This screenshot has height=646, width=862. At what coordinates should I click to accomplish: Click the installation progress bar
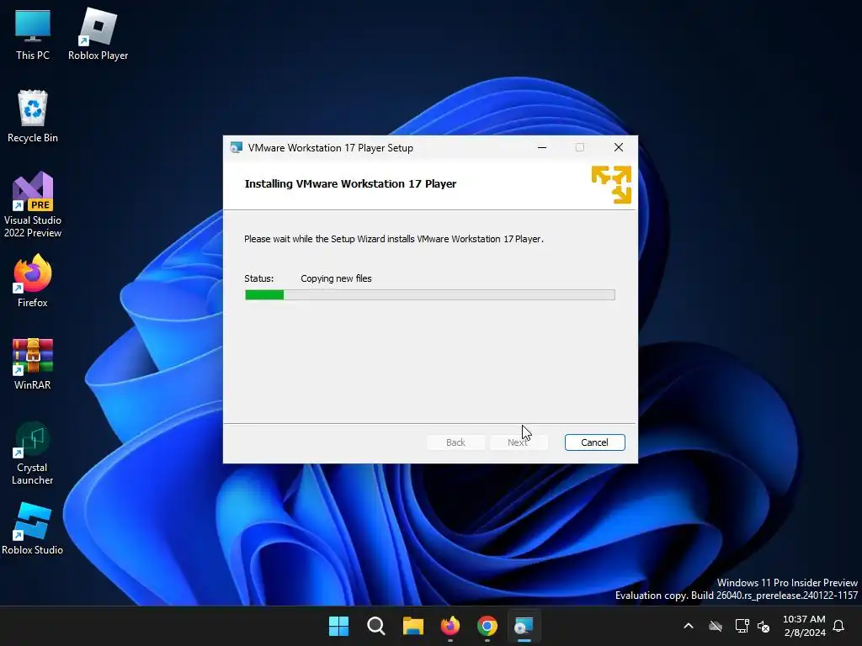[x=430, y=295]
